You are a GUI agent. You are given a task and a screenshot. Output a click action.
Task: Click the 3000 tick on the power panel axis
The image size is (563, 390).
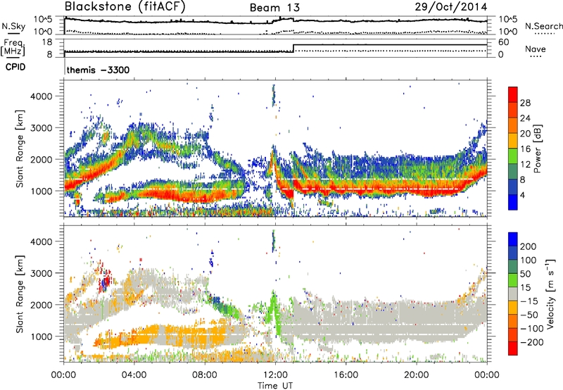pos(41,128)
